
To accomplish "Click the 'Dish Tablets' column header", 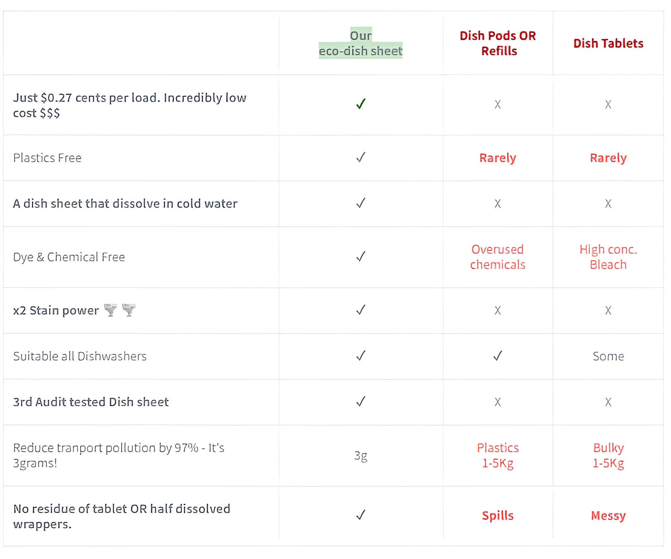I will [x=608, y=43].
